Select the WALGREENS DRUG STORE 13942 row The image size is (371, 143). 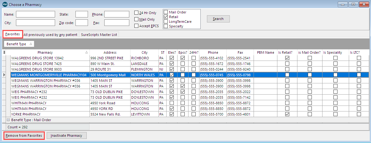click(x=189, y=58)
